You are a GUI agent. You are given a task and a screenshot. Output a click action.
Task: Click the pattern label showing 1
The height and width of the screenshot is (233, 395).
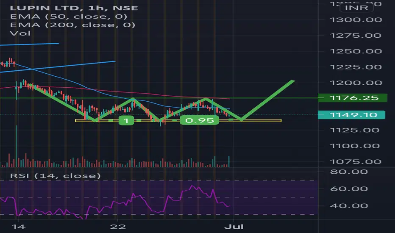(126, 121)
